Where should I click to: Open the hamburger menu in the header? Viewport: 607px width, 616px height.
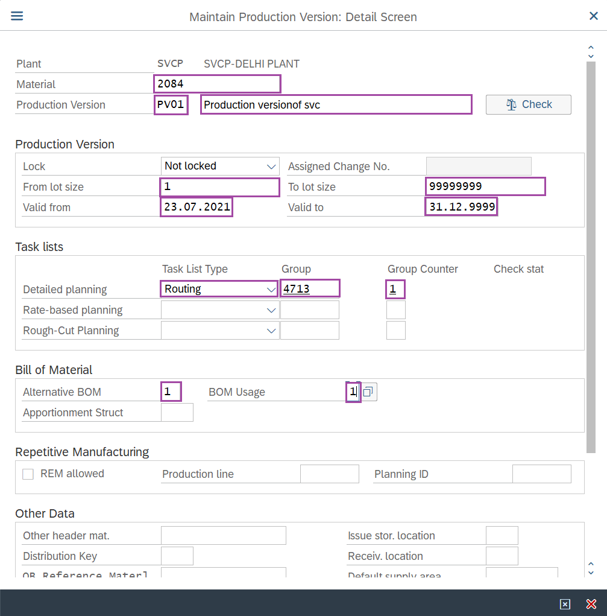point(17,16)
